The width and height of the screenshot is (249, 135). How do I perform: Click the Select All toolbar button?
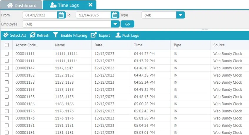(x=15, y=35)
